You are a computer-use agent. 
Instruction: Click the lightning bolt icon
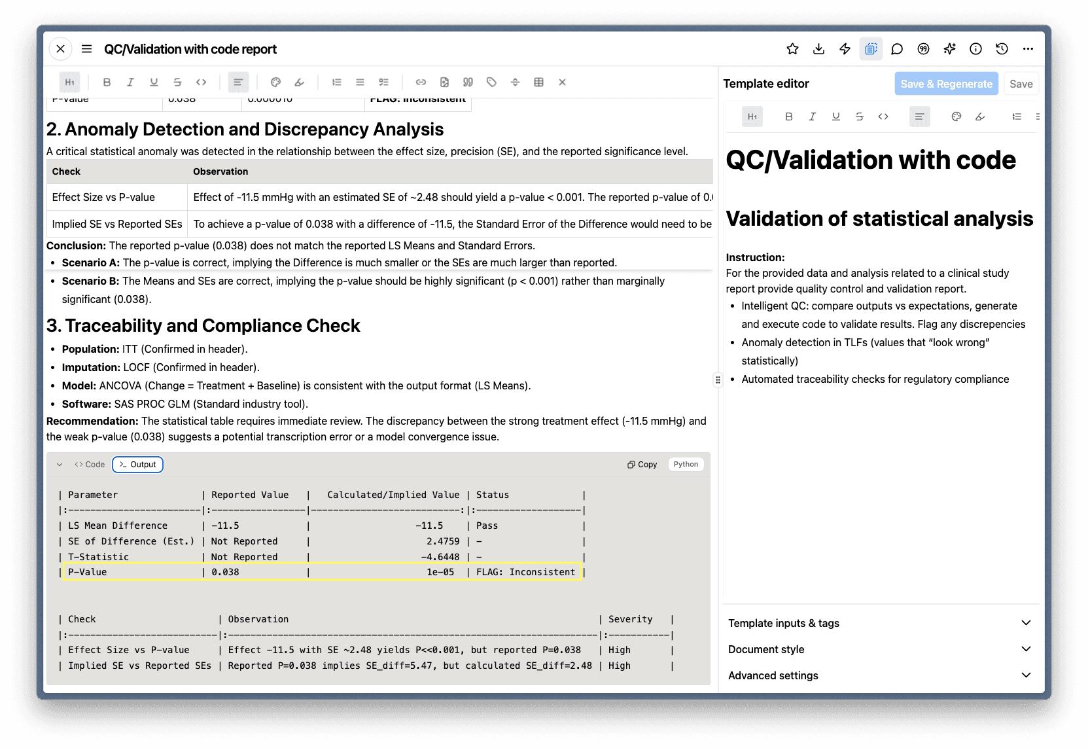click(x=845, y=49)
